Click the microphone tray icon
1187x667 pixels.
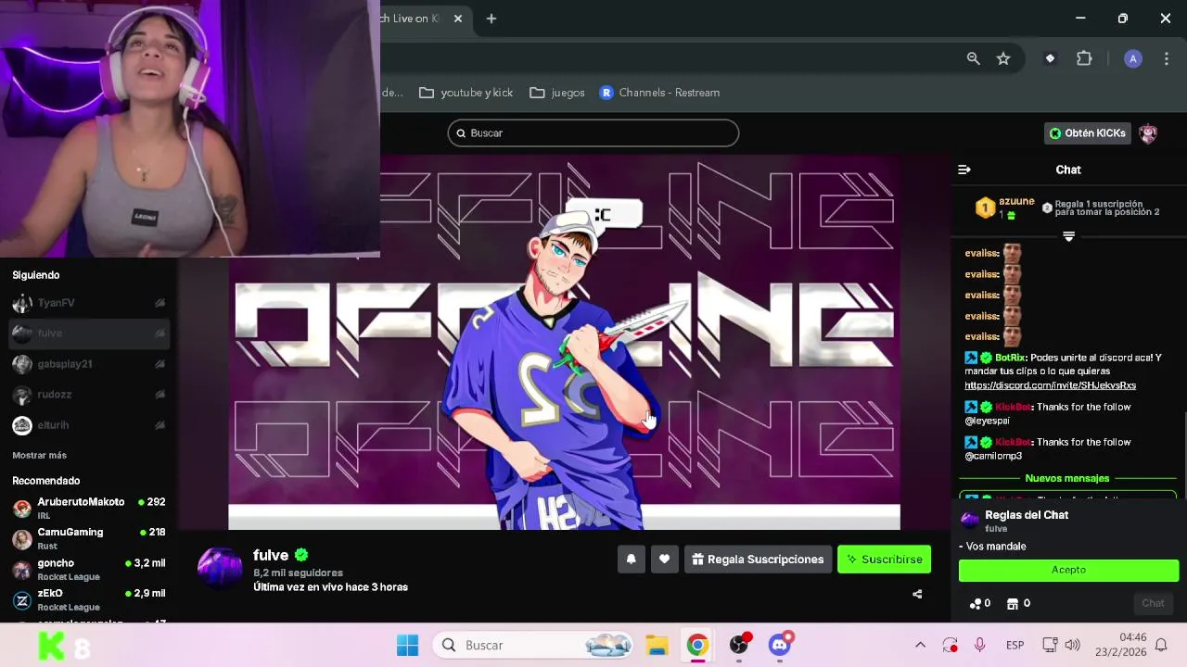pos(979,645)
